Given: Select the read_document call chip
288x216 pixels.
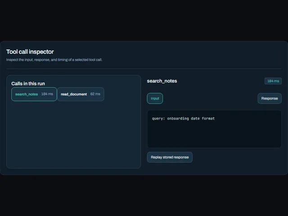Looking at the screenshot, I should click(81, 94).
